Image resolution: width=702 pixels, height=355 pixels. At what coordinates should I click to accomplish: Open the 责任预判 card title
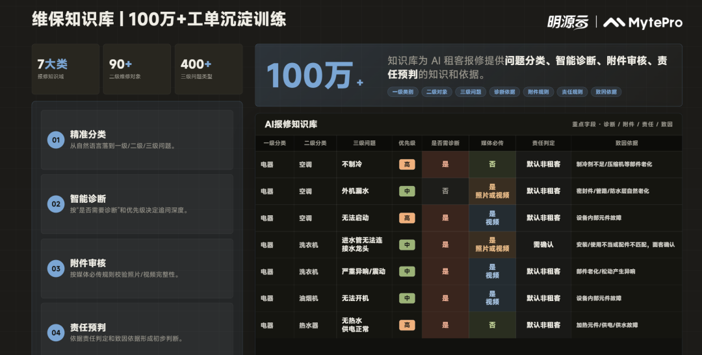point(88,327)
